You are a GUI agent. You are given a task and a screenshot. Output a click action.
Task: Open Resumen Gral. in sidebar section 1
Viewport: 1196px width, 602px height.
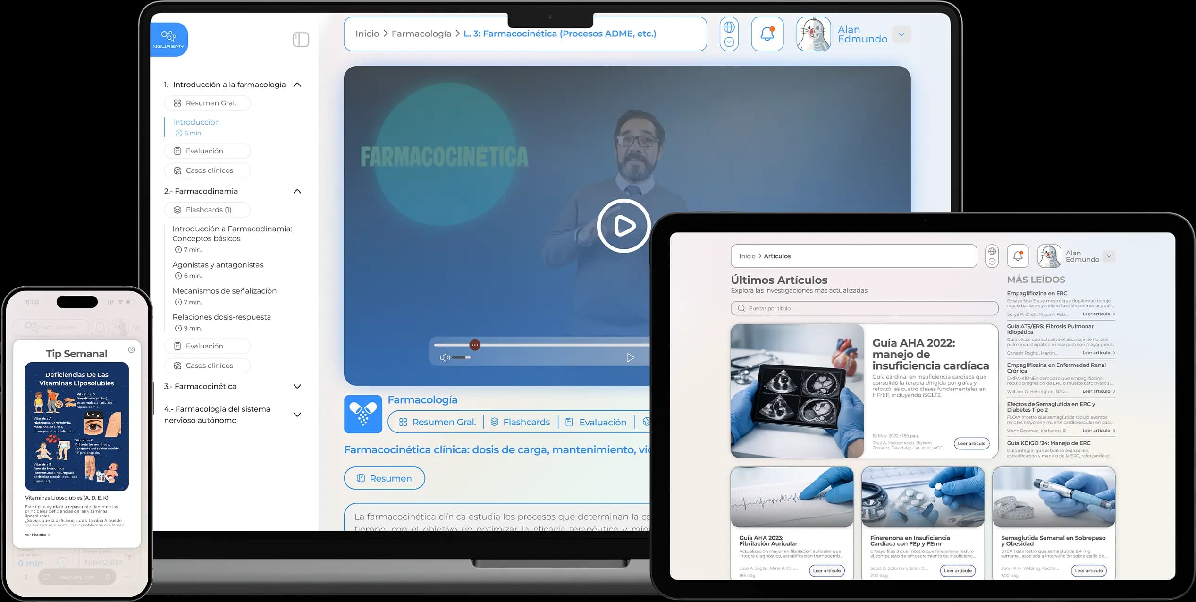pos(207,103)
